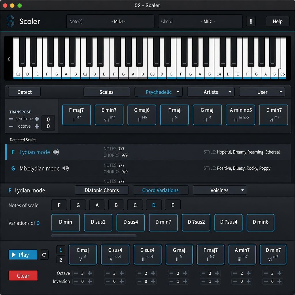Open the Voicings dropdown
The height and width of the screenshot is (295, 295).
[x=220, y=190]
